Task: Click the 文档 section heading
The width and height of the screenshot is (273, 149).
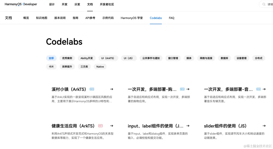Action: [x=8, y=18]
